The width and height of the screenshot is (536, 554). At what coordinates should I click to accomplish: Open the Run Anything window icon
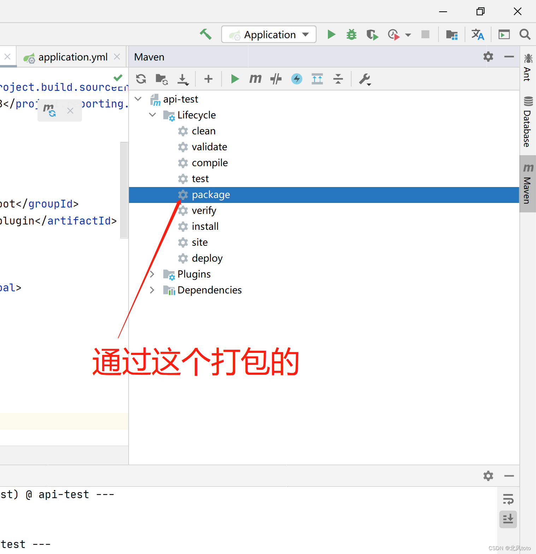(x=504, y=34)
